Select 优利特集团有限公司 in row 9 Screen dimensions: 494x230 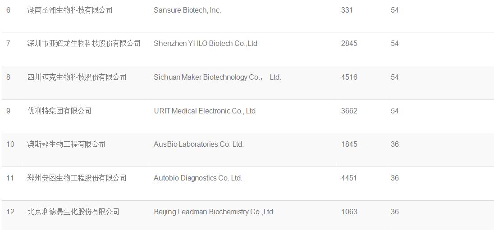coord(59,111)
